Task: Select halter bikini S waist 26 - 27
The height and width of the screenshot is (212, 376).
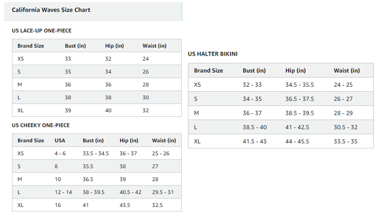Action: click(x=343, y=99)
